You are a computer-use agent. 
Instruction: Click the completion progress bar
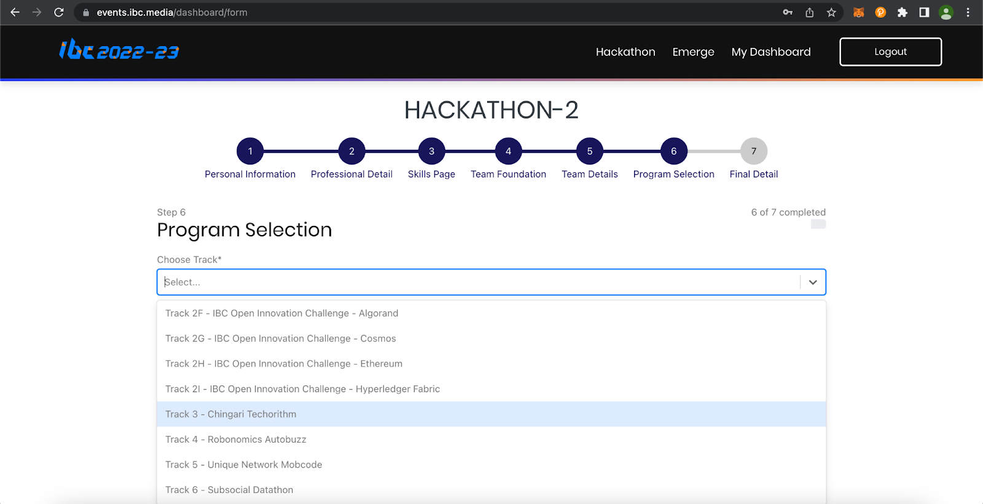pyautogui.click(x=818, y=224)
